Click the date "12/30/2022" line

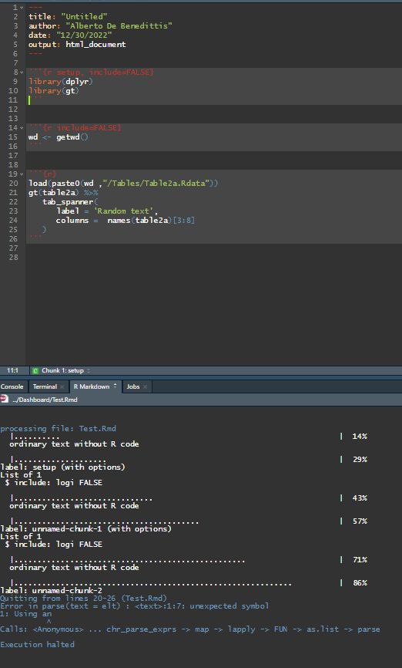coord(70,35)
